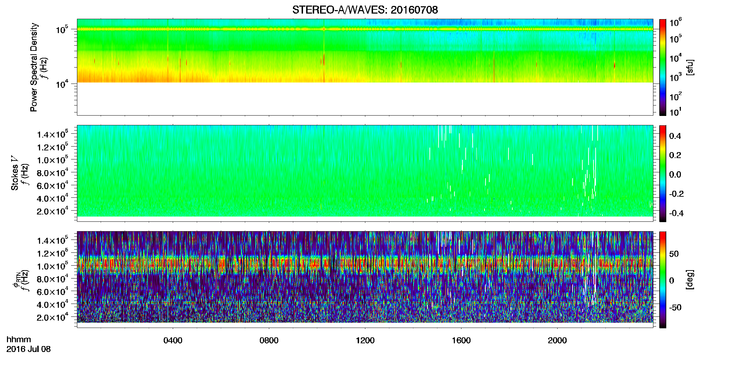The width and height of the screenshot is (730, 376).
Task: Click the φRTN direction spectrogram panel
Action: point(365,279)
